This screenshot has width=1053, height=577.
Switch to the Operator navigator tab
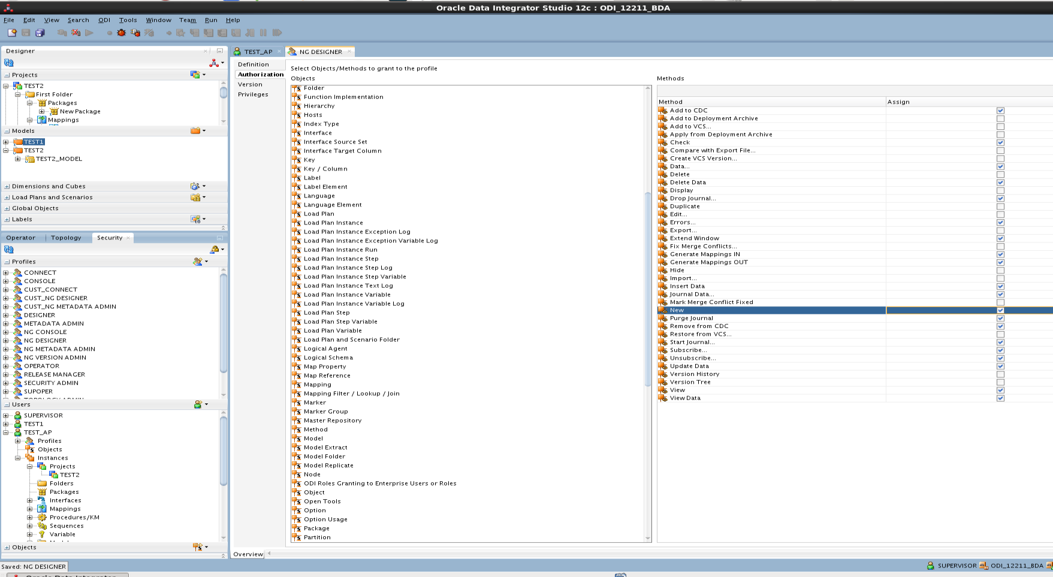[21, 238]
